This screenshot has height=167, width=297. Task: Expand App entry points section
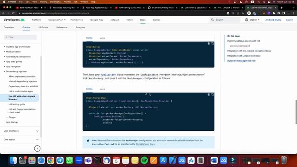click(x=5, y=62)
